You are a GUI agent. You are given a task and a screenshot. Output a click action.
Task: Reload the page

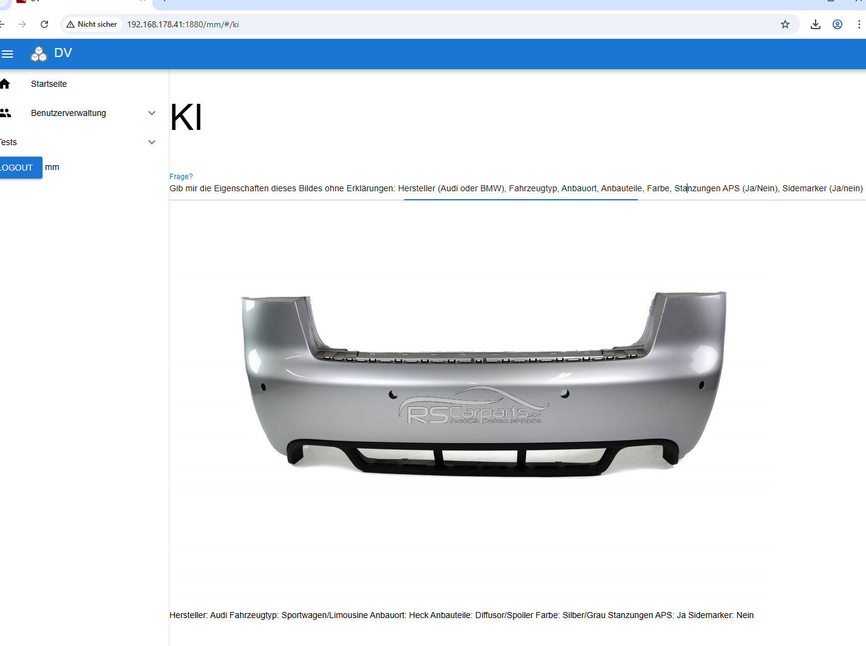click(44, 24)
